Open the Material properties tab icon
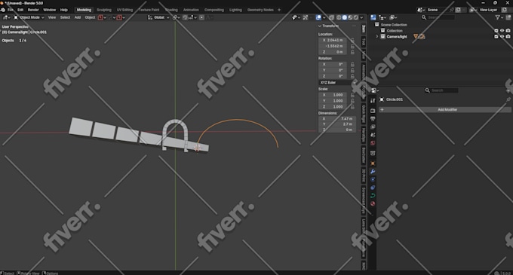513x275 pixels. click(373, 203)
